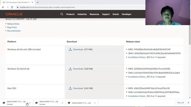Open Installation Notes in Mac OSX row
Screen dimensions: 191x107
pos(137,96)
